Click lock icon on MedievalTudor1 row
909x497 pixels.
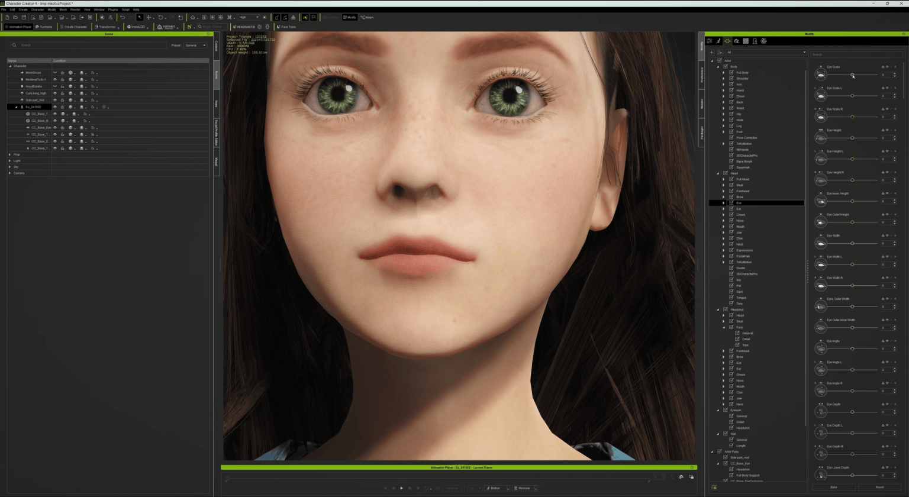tap(62, 79)
